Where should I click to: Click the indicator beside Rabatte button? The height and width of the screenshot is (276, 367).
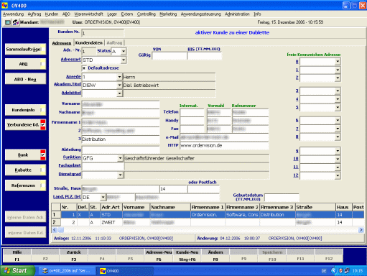[x=43, y=170]
